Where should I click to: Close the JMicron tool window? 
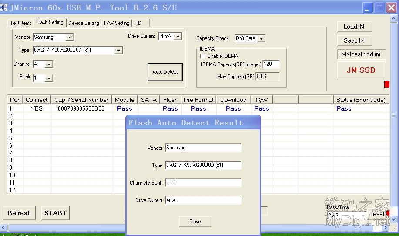392,8
